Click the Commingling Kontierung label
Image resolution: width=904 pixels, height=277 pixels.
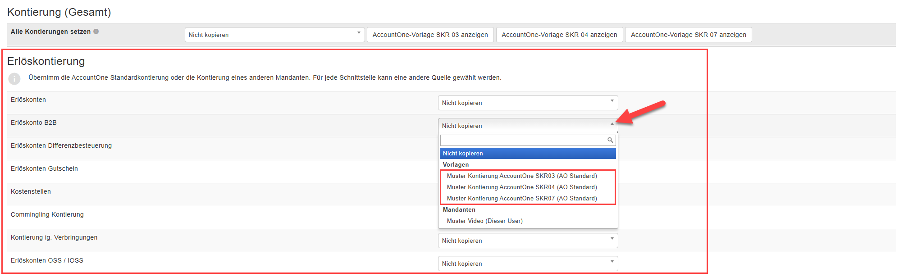(x=47, y=214)
